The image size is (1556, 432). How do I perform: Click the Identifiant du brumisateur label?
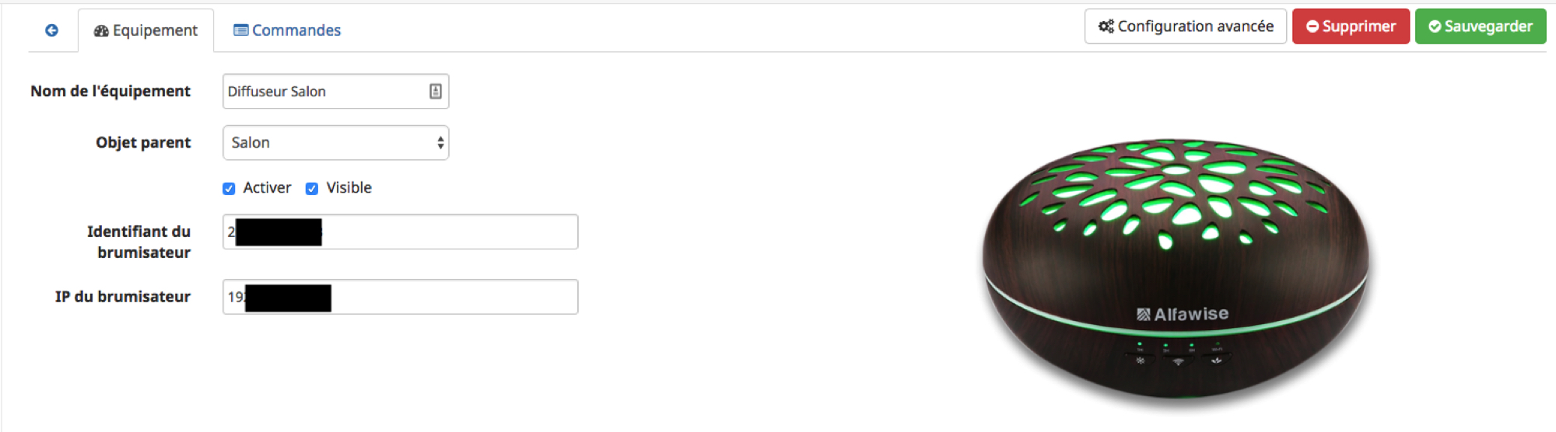pos(138,242)
